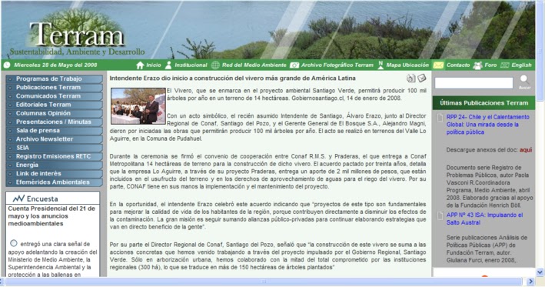Open the Foro people icon
This screenshot has height=287, width=545.
point(478,65)
